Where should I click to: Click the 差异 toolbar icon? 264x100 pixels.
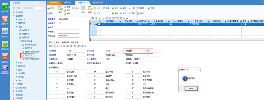106,8
